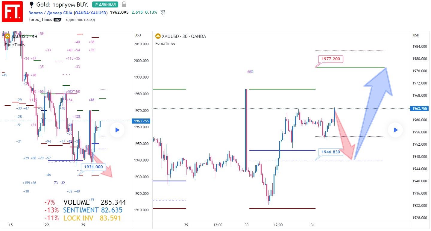Viewport: 431px width, 231px height.
Task: Open the OANDA:XAUUSD ticker link
Action: (91, 13)
